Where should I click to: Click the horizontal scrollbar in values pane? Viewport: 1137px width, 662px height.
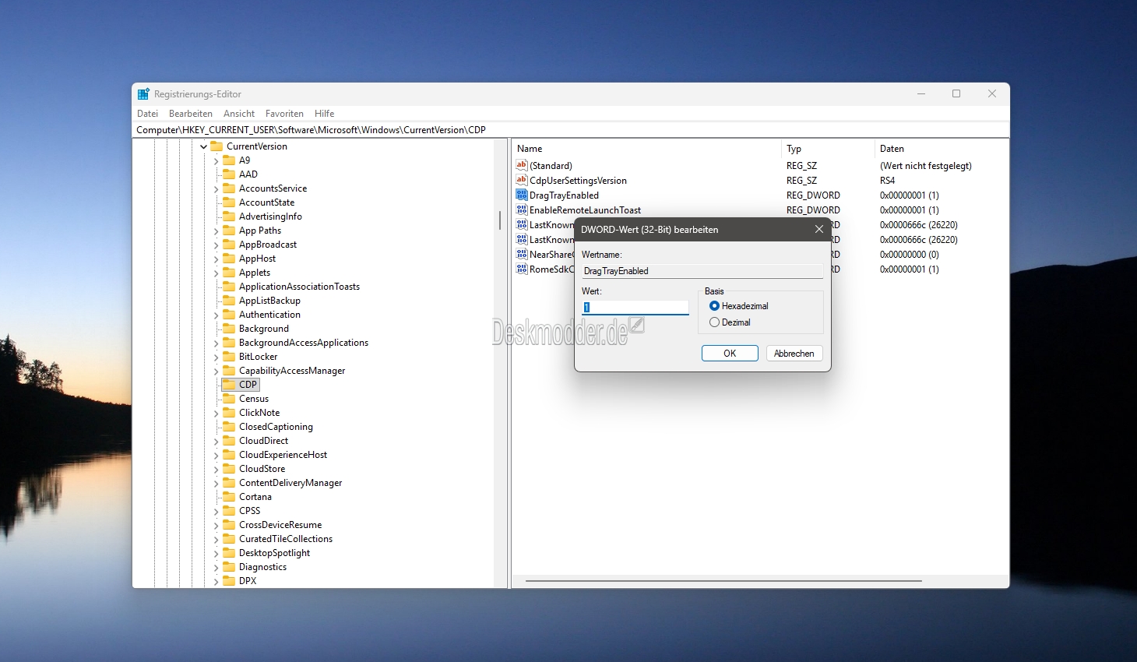pos(723,581)
